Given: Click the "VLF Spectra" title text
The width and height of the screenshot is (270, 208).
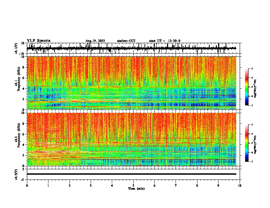Looking at the screenshot, I should pyautogui.click(x=39, y=41).
